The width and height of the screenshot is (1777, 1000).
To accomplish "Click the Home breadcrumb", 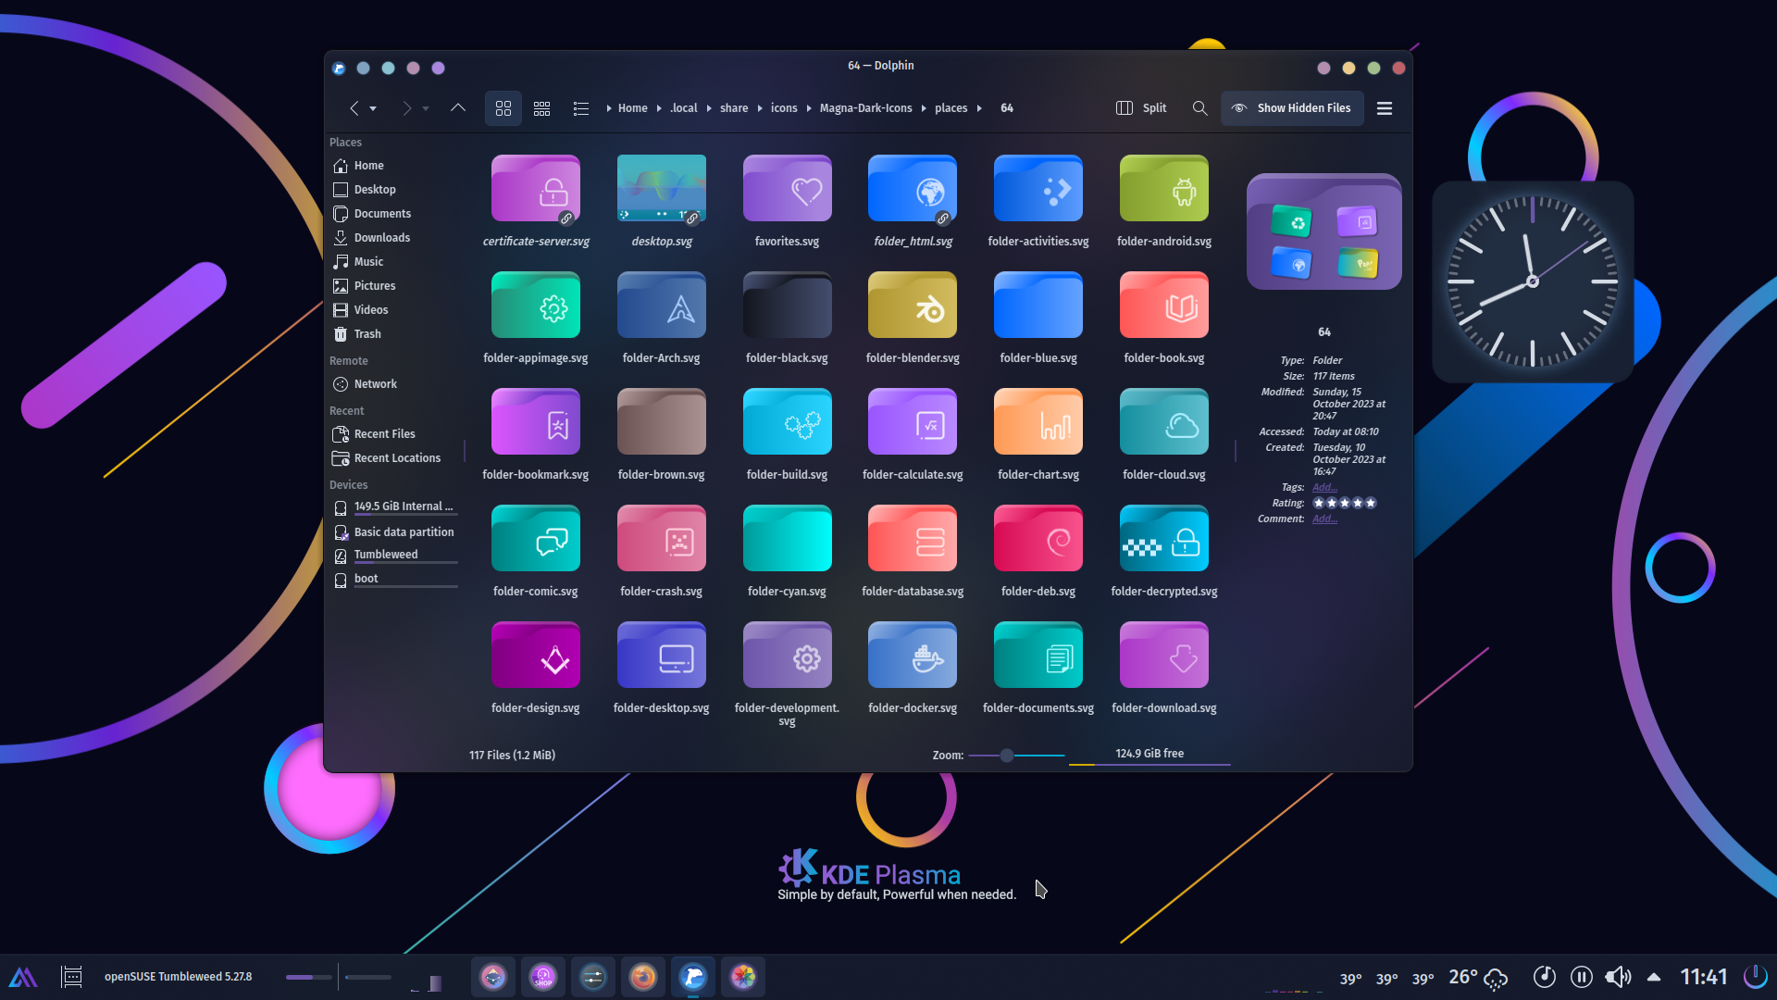I will point(633,108).
